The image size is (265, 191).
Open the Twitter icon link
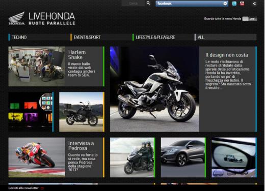(x=234, y=4)
